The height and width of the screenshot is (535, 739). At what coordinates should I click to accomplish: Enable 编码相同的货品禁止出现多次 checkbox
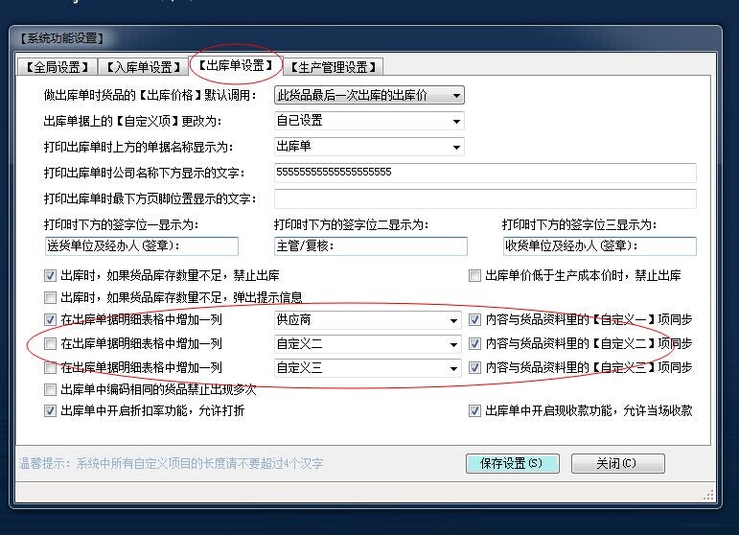(51, 390)
